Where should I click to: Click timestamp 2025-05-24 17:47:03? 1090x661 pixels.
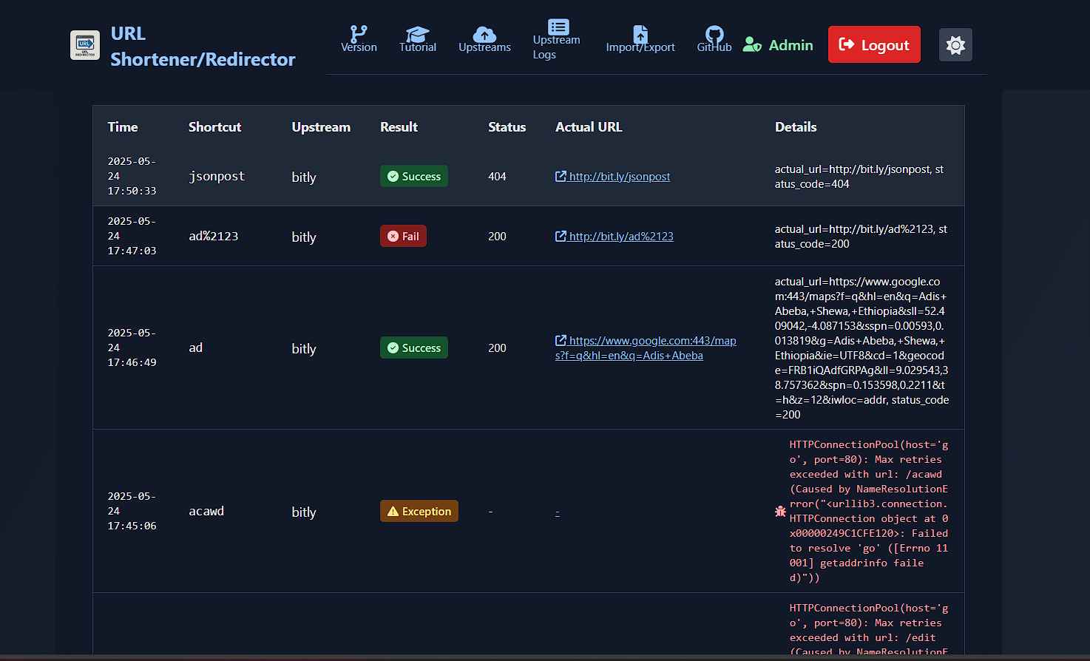(132, 236)
